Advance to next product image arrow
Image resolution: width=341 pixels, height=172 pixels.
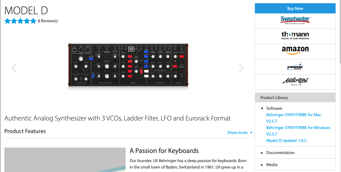(x=241, y=68)
